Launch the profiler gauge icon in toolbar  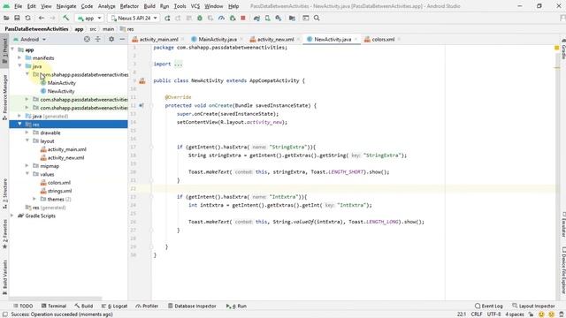pyautogui.click(x=221, y=18)
